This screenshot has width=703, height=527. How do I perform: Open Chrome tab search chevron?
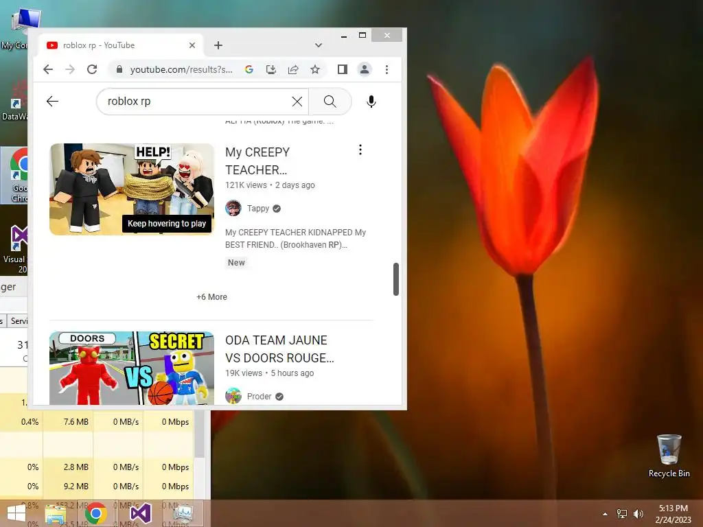[319, 45]
